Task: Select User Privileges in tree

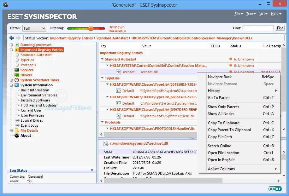Action: point(32,115)
